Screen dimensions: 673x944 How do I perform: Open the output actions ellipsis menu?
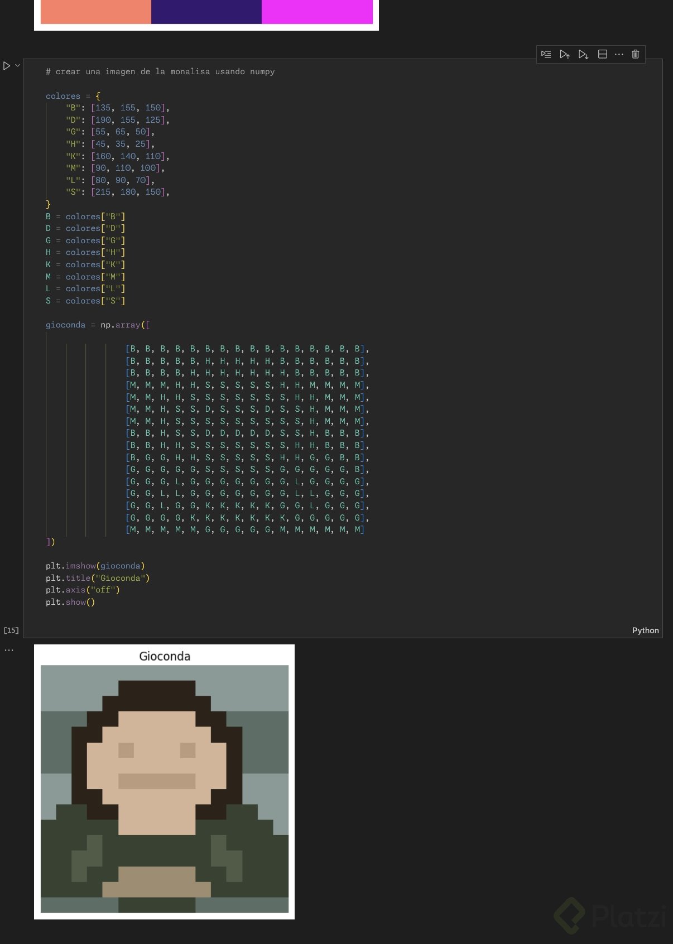tap(9, 650)
